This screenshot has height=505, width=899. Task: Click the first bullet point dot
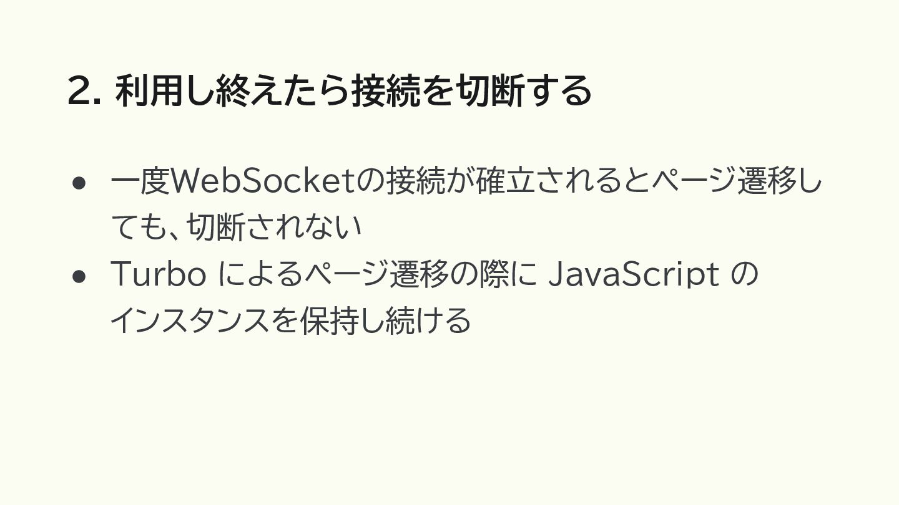click(x=79, y=183)
